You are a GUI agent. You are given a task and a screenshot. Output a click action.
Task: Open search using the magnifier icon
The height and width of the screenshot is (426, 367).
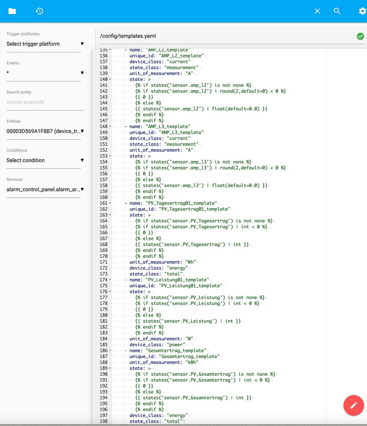click(x=337, y=11)
